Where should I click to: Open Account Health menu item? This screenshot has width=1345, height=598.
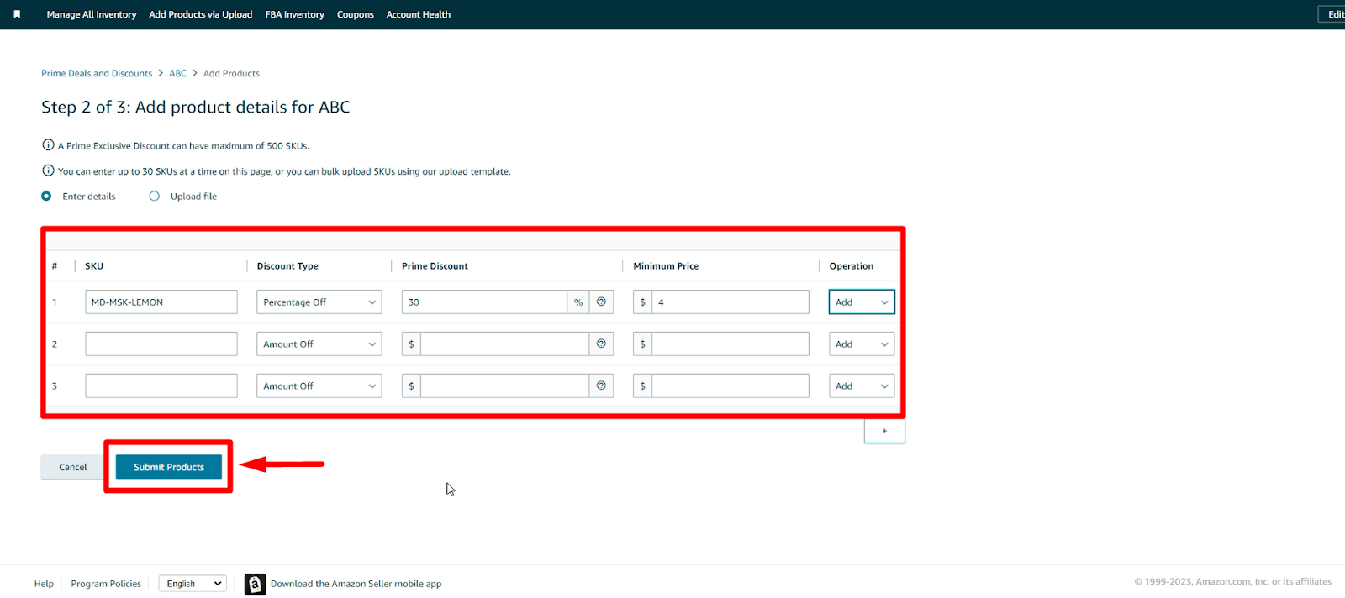click(419, 14)
